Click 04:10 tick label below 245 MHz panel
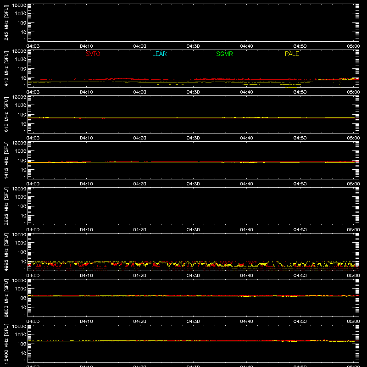 86,46
